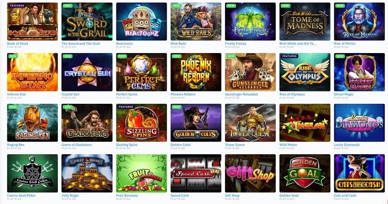Open the Gunslinger Reloaded text link

point(241,94)
